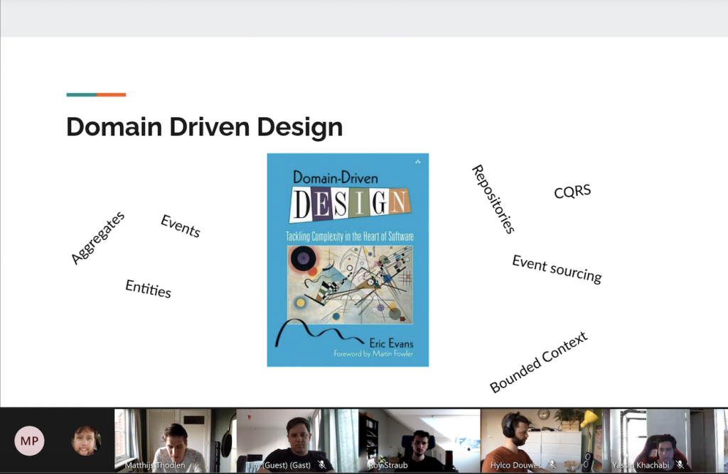Click the Kandinsky painting on the cover
The width and height of the screenshot is (728, 474).
(350, 284)
